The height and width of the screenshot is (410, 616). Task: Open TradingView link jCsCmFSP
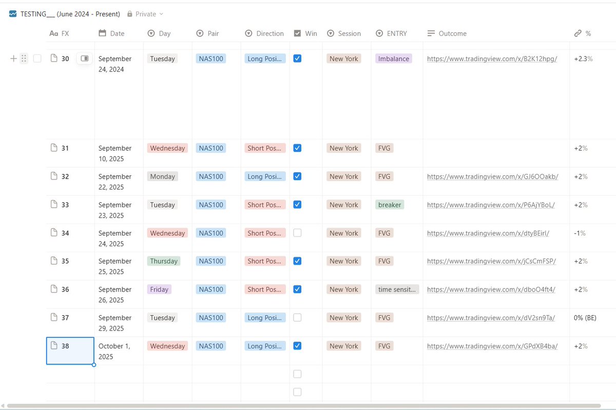[x=491, y=261]
